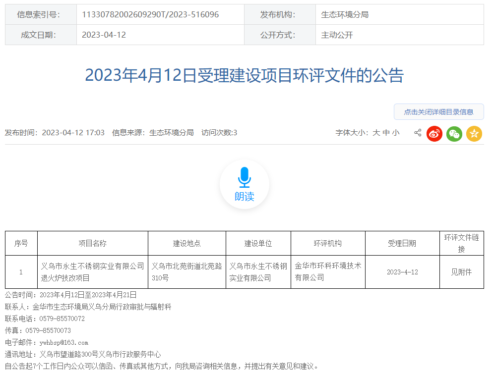
Task: Set font size to 小 (small)
Action: click(395, 133)
